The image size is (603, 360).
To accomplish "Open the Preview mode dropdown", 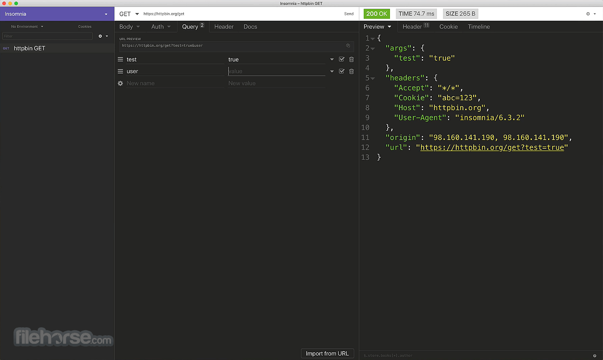I will click(377, 27).
